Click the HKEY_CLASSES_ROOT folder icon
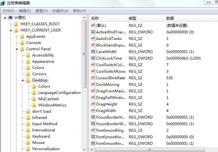 [x=16, y=24]
